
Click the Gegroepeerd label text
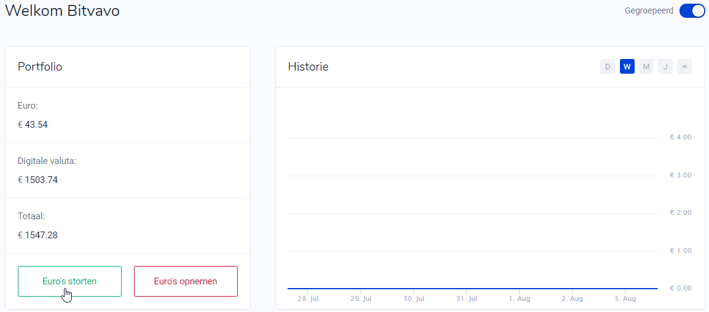point(649,11)
